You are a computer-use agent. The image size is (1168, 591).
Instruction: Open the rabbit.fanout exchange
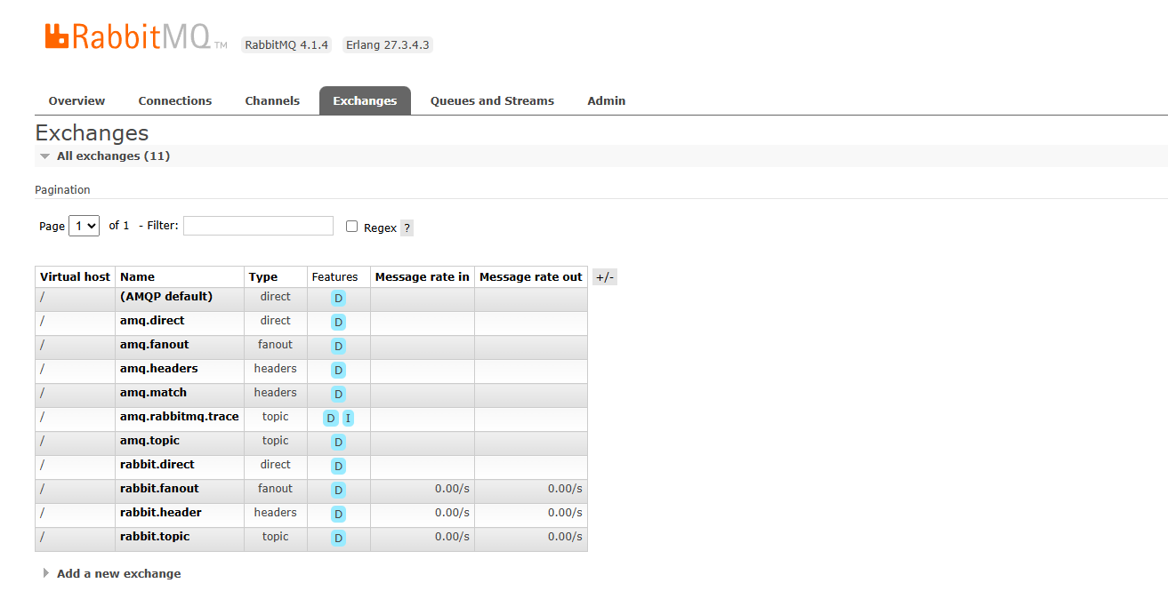159,488
